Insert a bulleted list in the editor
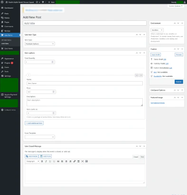 50,161
